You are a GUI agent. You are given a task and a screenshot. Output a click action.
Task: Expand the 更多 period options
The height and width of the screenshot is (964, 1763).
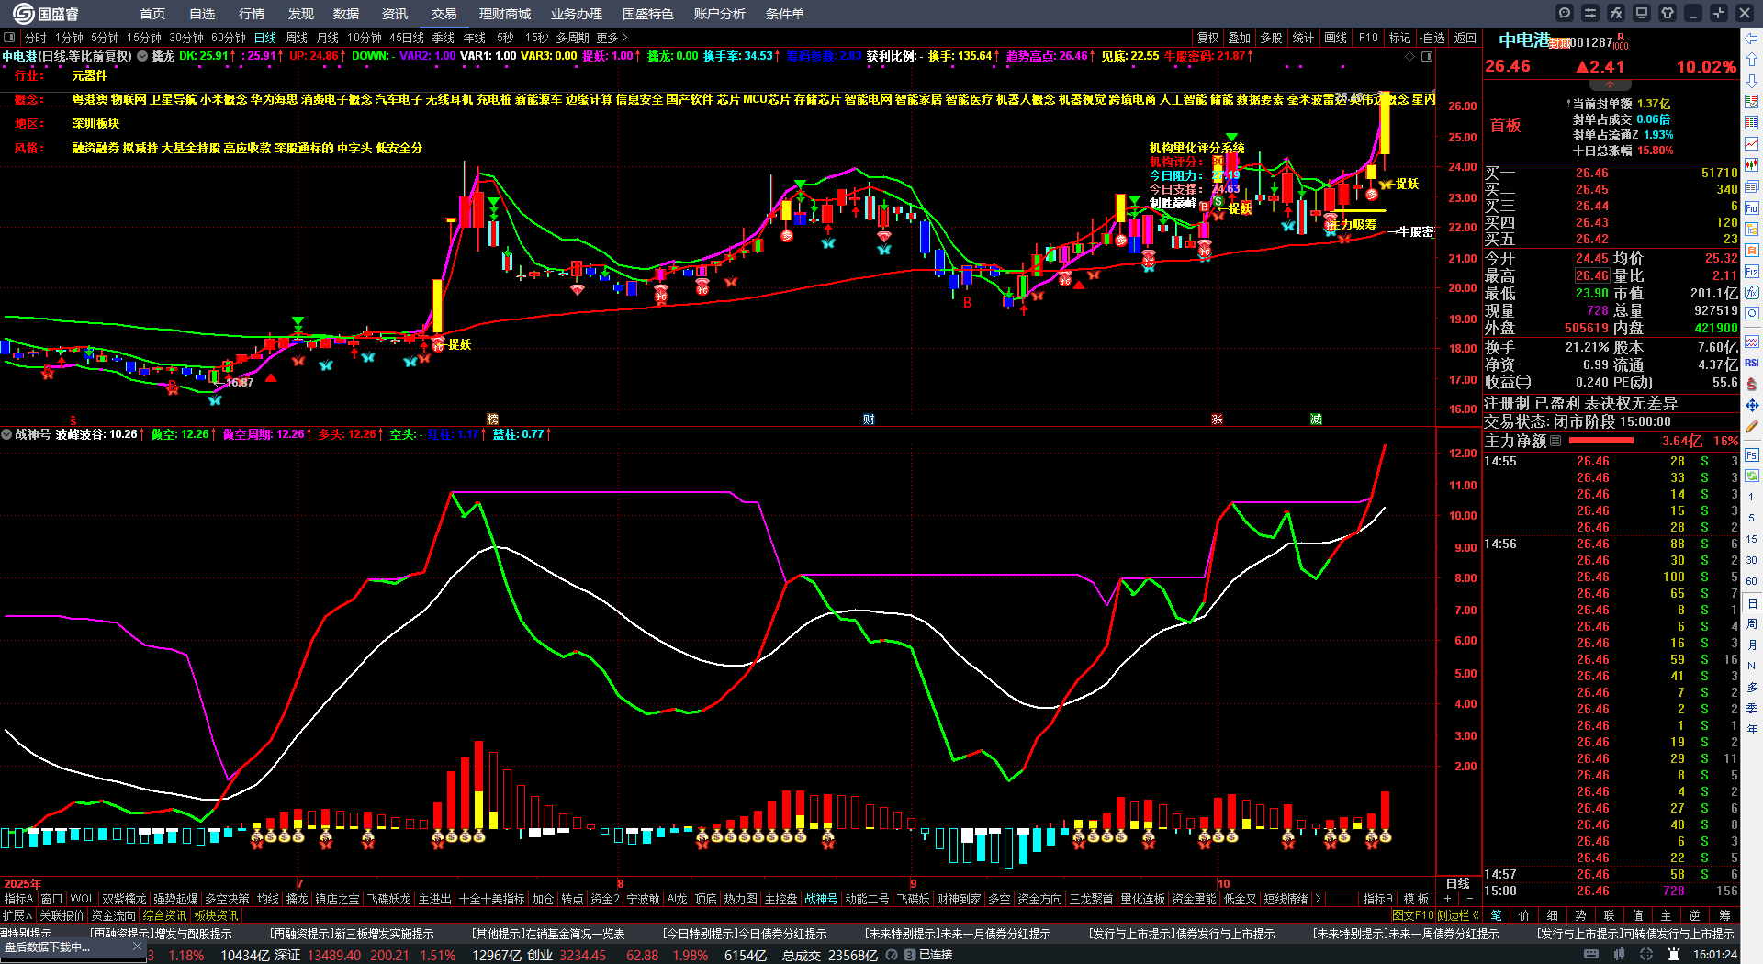[x=612, y=38]
